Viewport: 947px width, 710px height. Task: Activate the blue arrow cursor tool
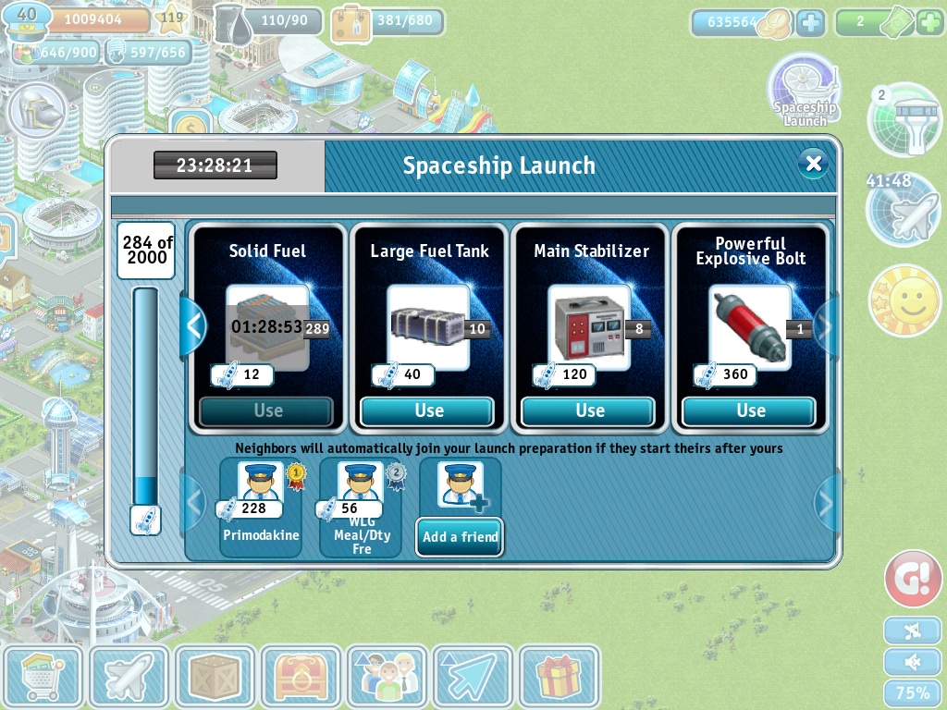[473, 676]
